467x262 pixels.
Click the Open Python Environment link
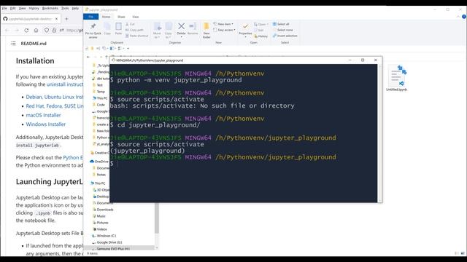[x=73, y=157]
